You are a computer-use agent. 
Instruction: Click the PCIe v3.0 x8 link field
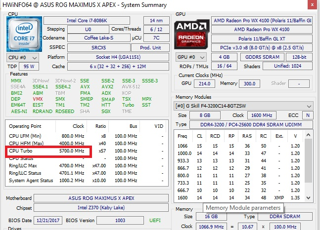click(262, 48)
